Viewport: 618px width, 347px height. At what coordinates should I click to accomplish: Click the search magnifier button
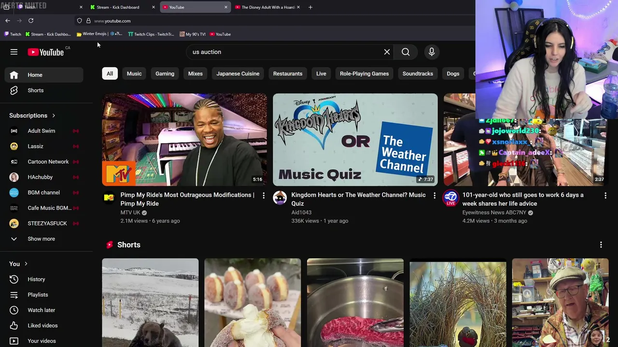click(406, 52)
